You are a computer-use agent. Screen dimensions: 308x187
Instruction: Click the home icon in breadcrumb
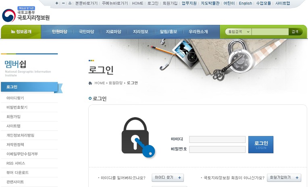click(90, 83)
